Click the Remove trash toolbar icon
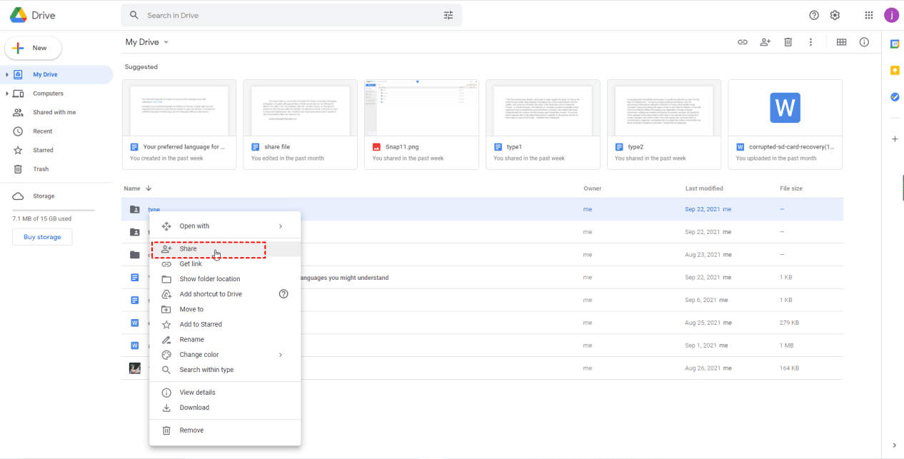Viewport: 904px width, 459px height. [788, 42]
